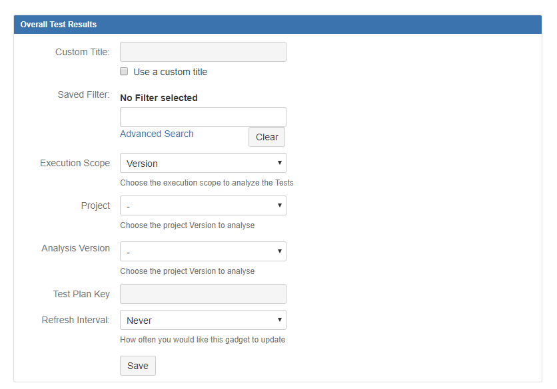This screenshot has width=557, height=389.
Task: Click the Save button
Action: coord(138,366)
